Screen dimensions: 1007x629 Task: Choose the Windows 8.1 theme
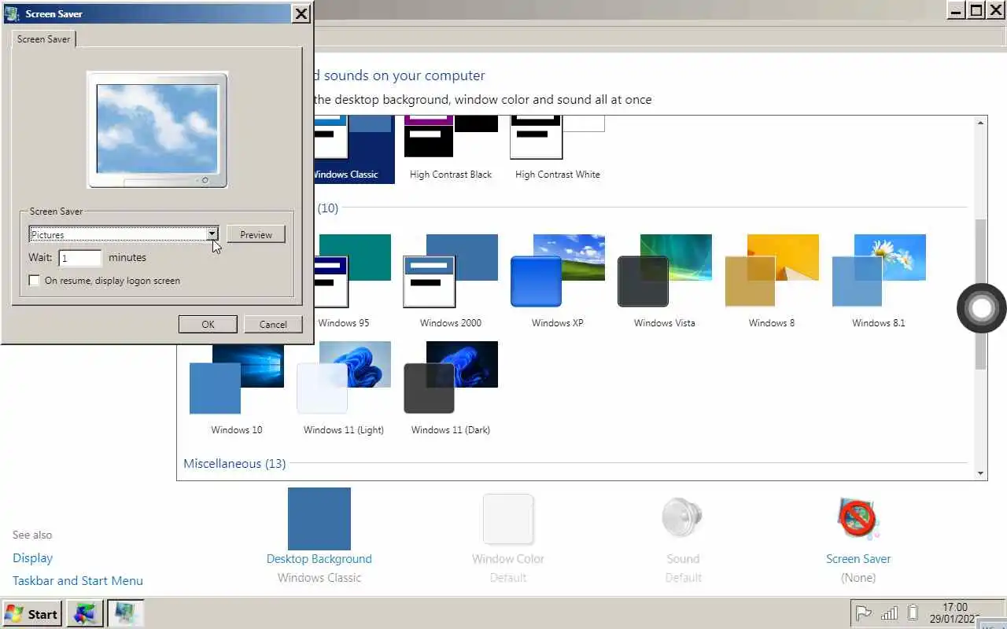coord(878,281)
